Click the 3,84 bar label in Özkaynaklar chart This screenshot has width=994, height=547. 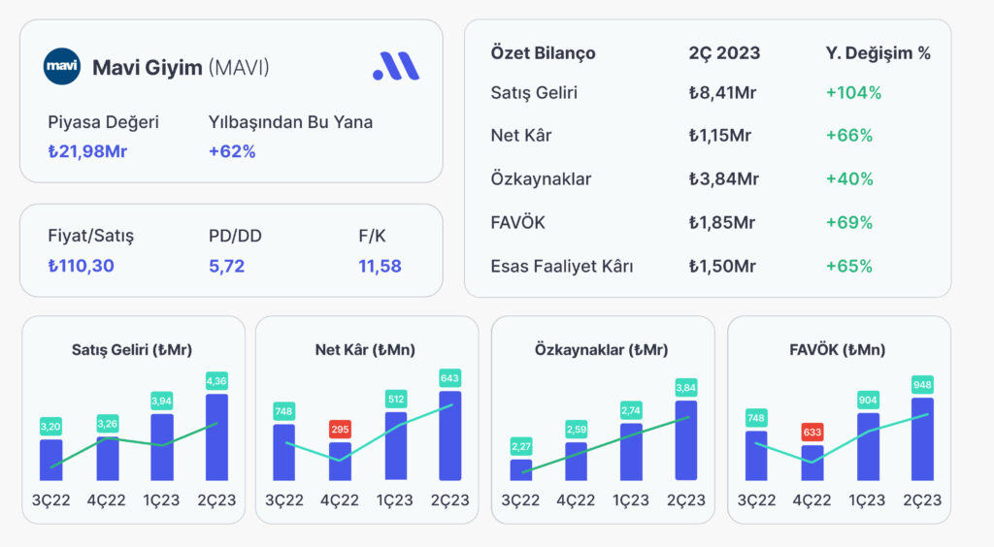686,388
